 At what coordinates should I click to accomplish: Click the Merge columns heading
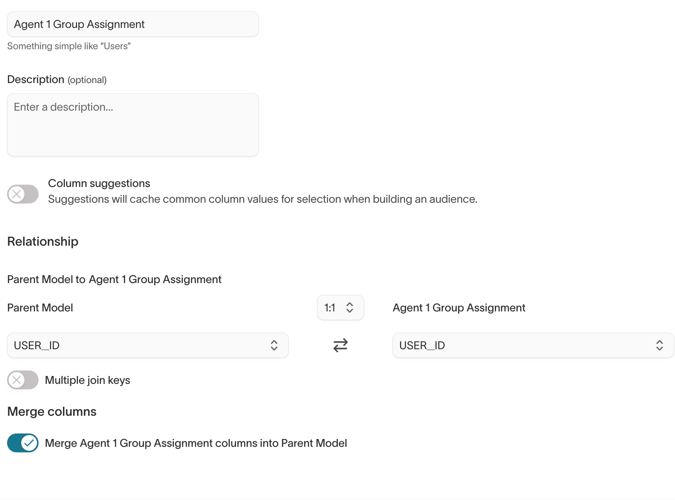(x=52, y=411)
